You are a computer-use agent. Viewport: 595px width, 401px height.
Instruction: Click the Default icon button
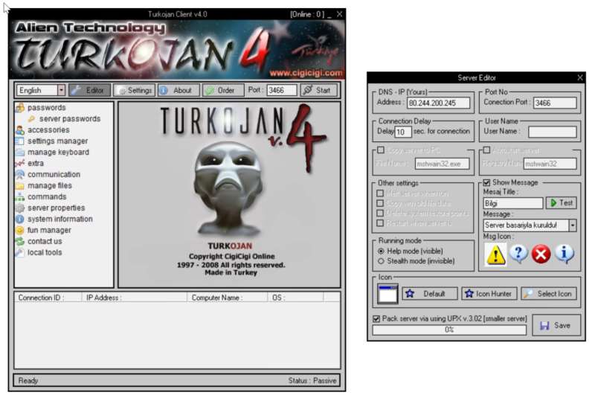pos(430,294)
